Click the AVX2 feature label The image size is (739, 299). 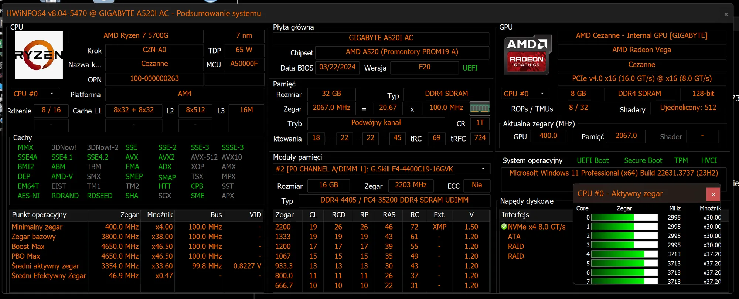coord(166,157)
